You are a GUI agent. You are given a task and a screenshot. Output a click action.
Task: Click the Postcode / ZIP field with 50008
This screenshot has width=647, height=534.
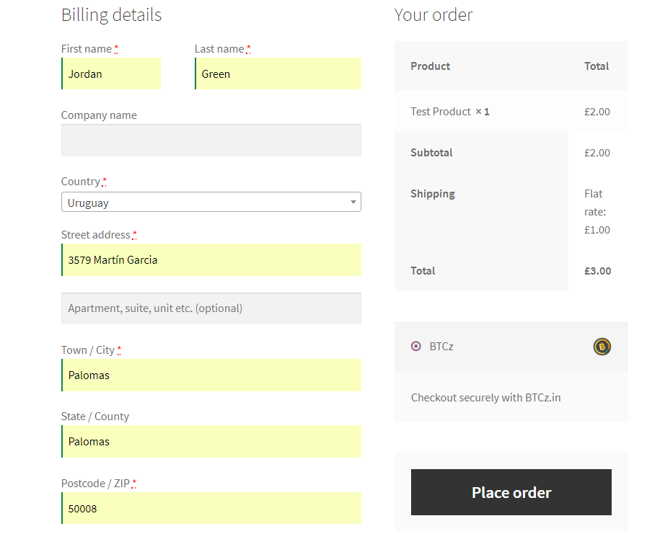211,509
